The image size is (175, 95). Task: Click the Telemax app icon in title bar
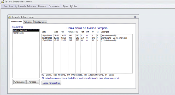point(2,2)
